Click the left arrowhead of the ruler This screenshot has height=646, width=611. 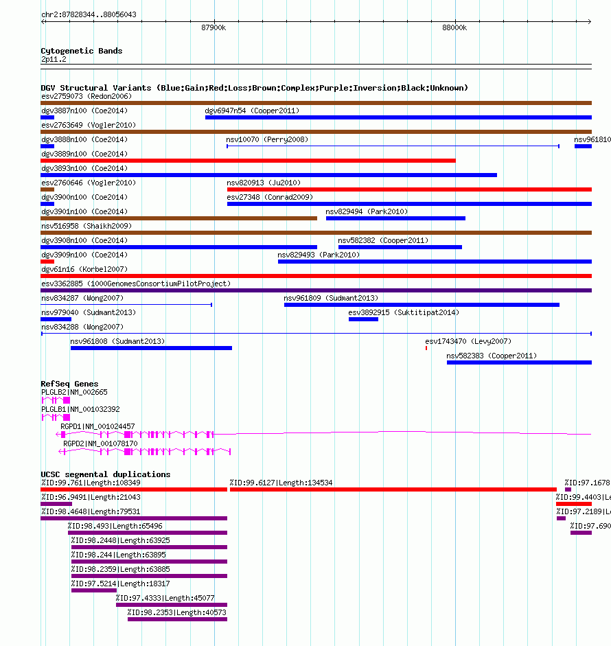point(43,21)
